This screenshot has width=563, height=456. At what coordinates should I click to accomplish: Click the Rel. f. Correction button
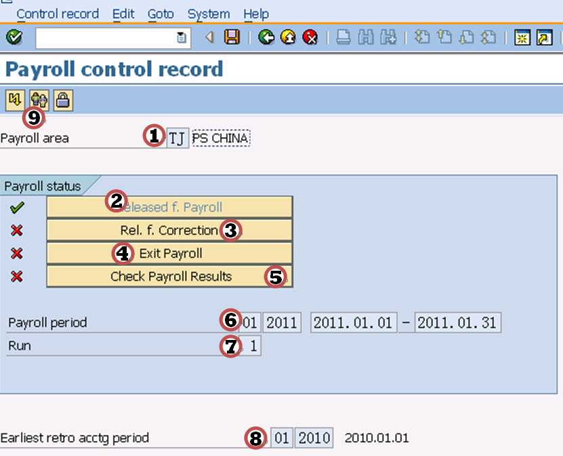[x=170, y=230]
